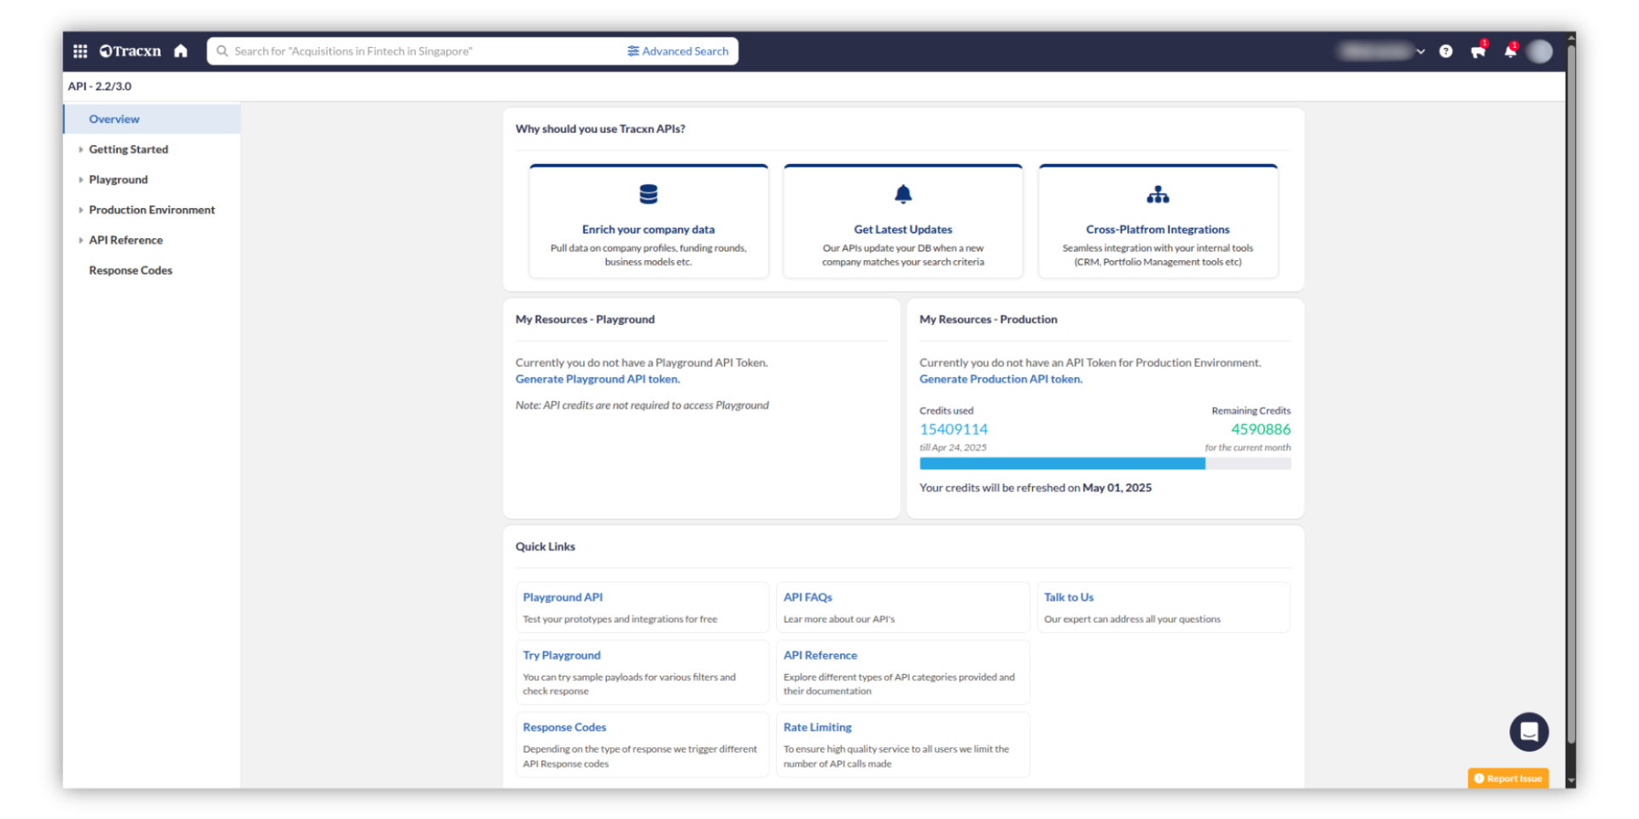Expand the Production Environment section
This screenshot has height=819, width=1639.
point(151,210)
